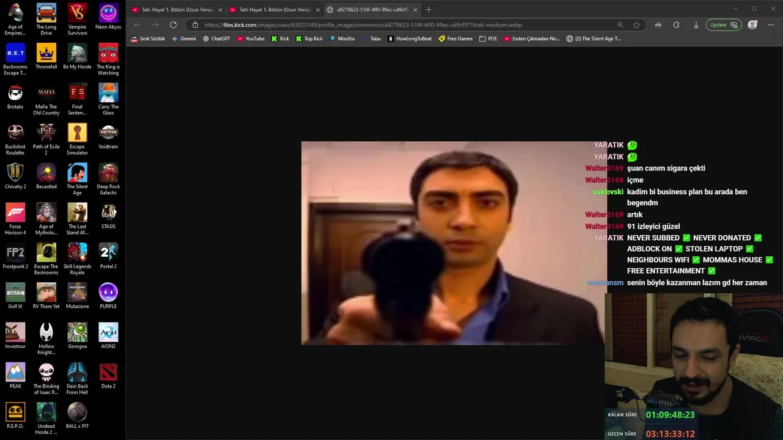Open Age of Empires desktop shortcut
783x440 pixels.
pos(15,20)
